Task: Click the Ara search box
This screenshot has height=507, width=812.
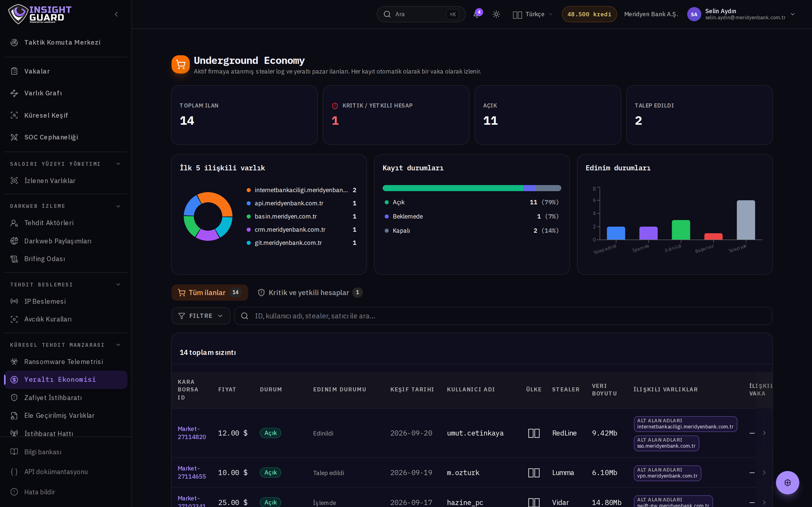Action: tap(421, 14)
